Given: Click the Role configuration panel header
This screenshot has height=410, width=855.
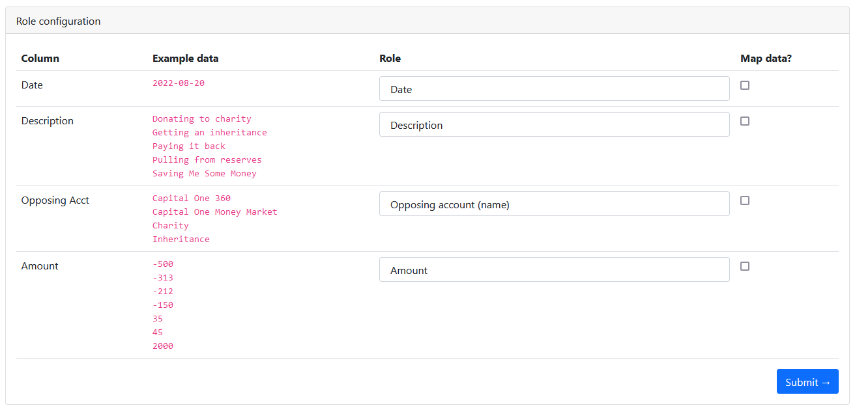Looking at the screenshot, I should tap(58, 21).
